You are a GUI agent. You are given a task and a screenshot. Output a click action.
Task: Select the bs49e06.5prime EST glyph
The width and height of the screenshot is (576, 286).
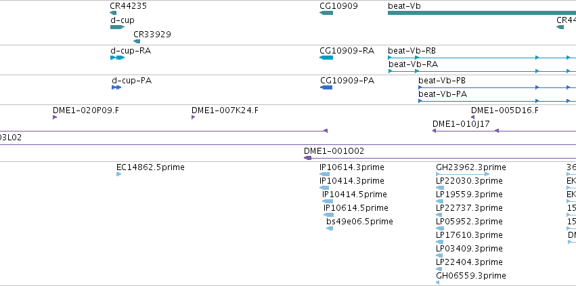coord(330,228)
